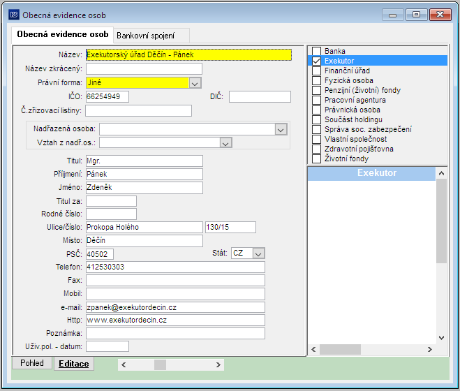This screenshot has height=391, width=460.
Task: Click scroll up arrow in Exekutor grid
Action: 441,173
